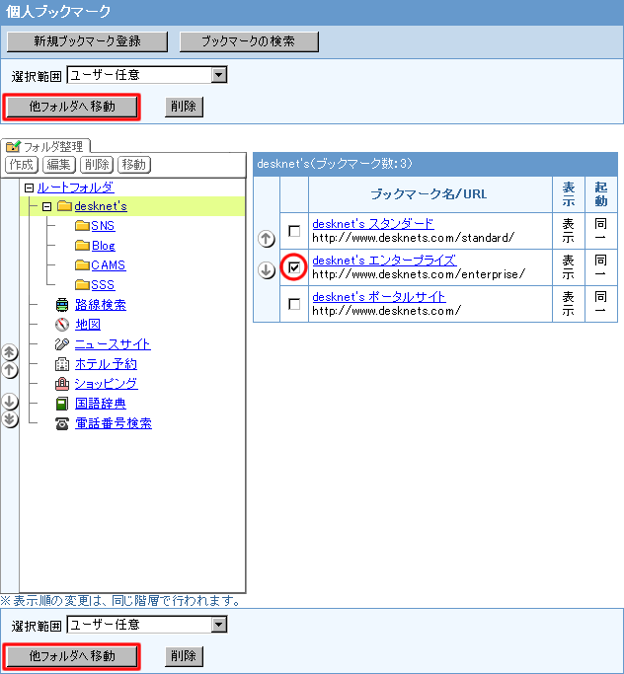Open the ニュースサイト link
This screenshot has height=674, width=624.
(x=113, y=344)
